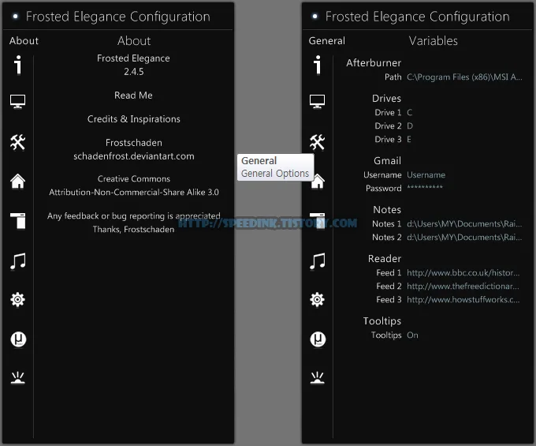
Task: Open the uTorrent icon in About window sidebar
Action: coord(18,339)
